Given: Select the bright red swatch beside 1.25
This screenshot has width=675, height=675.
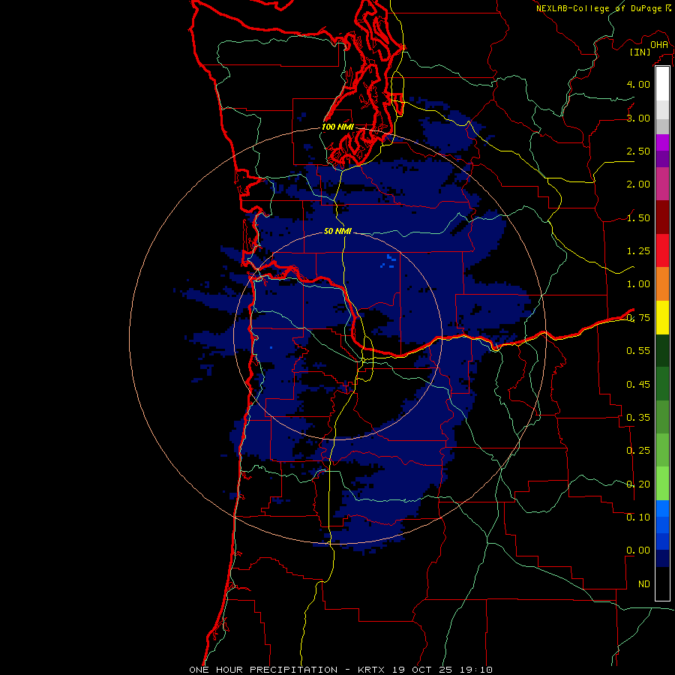Looking at the screenshot, I should (x=662, y=250).
